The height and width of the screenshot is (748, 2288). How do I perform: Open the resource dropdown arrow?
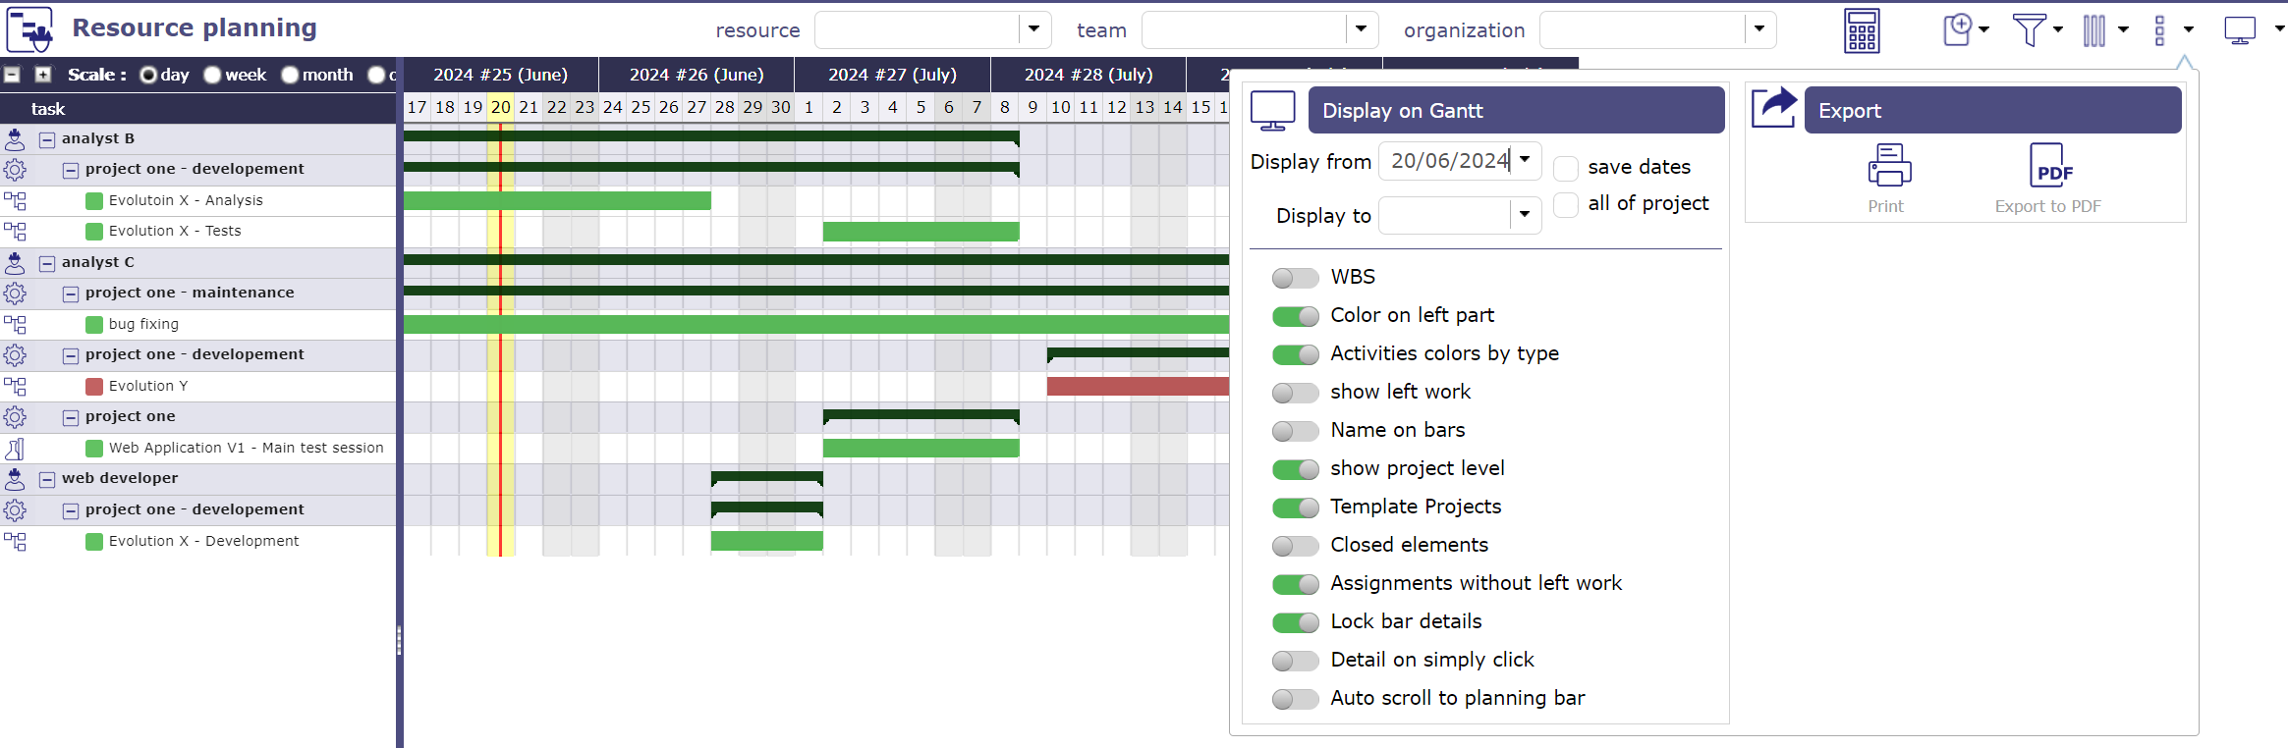point(1034,29)
